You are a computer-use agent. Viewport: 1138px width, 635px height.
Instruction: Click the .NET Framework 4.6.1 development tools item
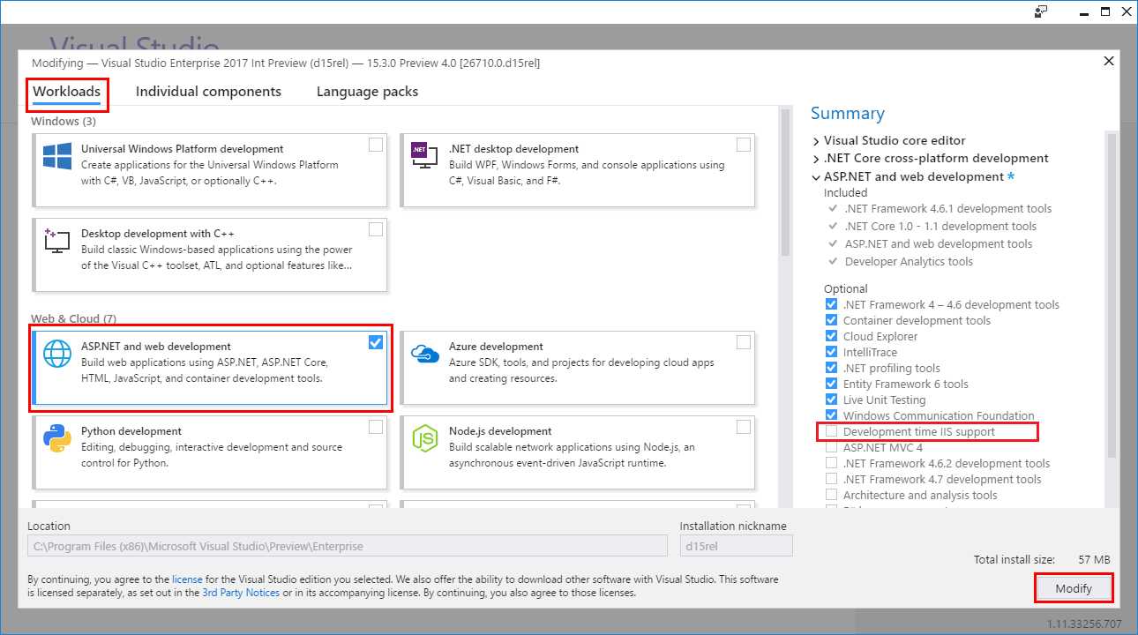click(947, 209)
